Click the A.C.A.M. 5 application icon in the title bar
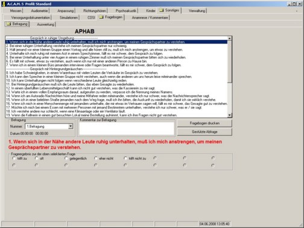Image resolution: width=304 pixels, height=228 pixels. [4, 4]
